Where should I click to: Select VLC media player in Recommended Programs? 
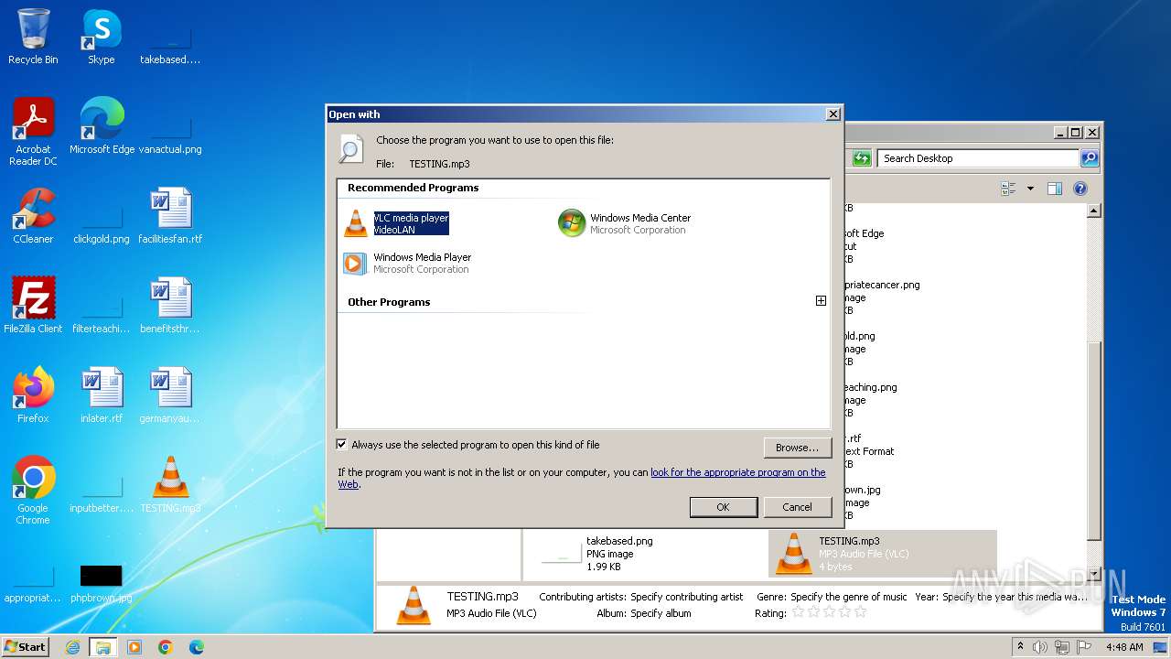tap(396, 223)
